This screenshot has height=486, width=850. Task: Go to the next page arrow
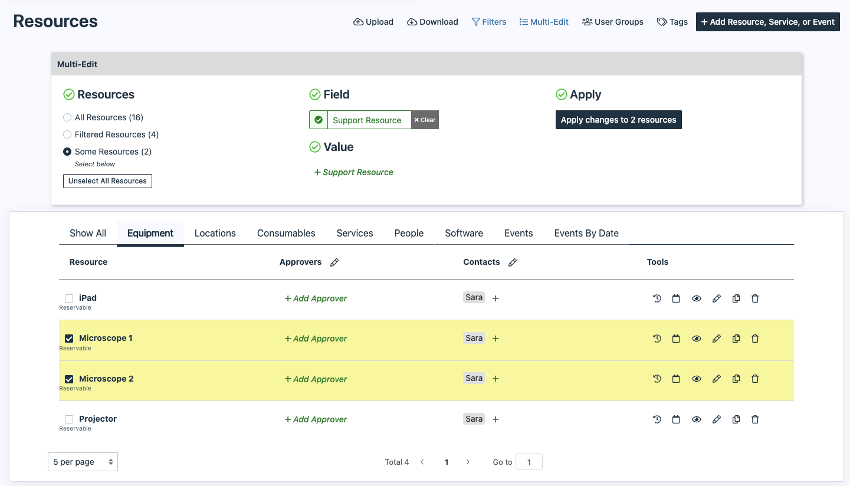click(x=468, y=462)
